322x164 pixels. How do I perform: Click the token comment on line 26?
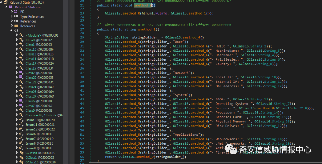coord(165,25)
